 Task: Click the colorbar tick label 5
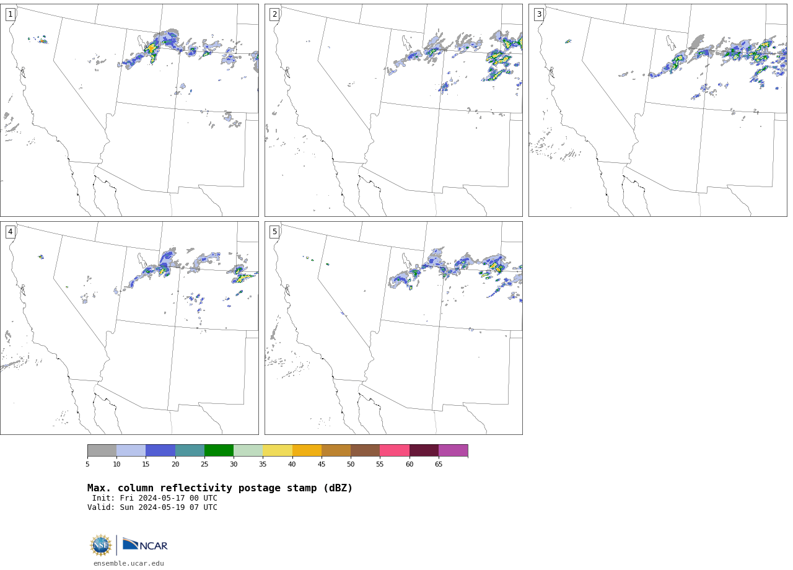tap(87, 464)
